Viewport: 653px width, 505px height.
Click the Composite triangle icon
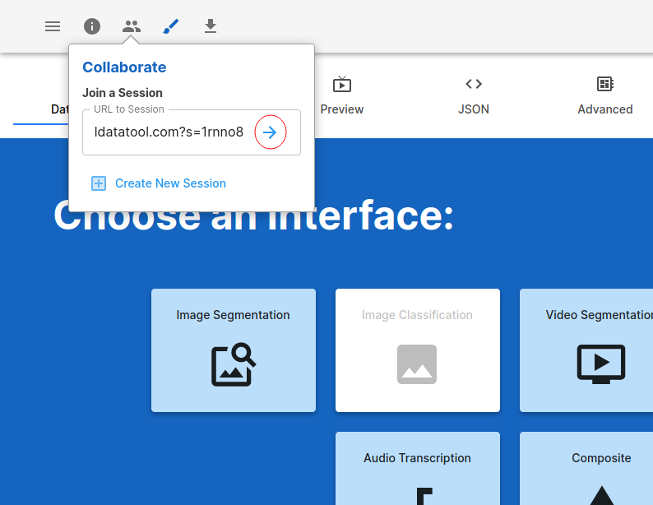click(x=601, y=495)
